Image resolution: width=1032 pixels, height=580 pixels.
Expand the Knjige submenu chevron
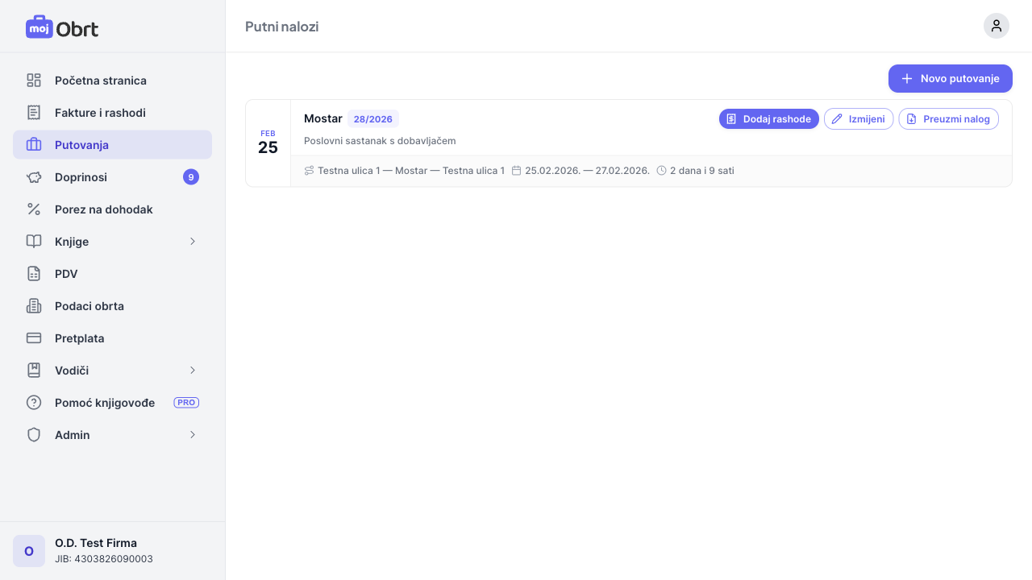coord(192,242)
